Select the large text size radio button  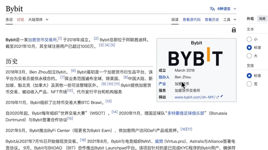point(249,56)
